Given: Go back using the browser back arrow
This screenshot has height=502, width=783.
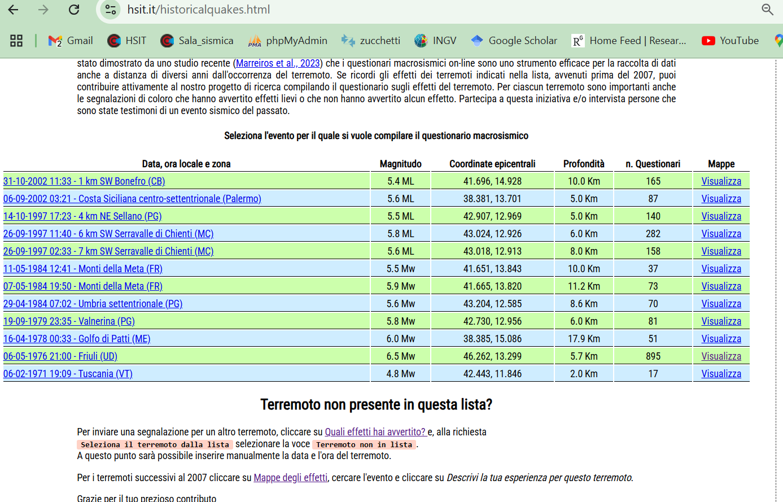Looking at the screenshot, I should [x=14, y=10].
